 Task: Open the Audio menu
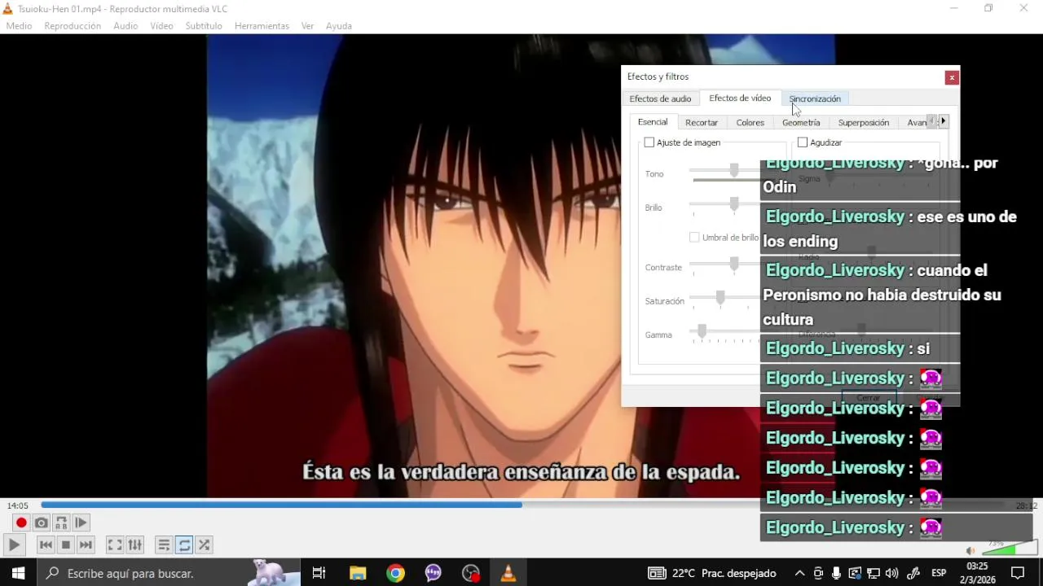click(x=125, y=26)
